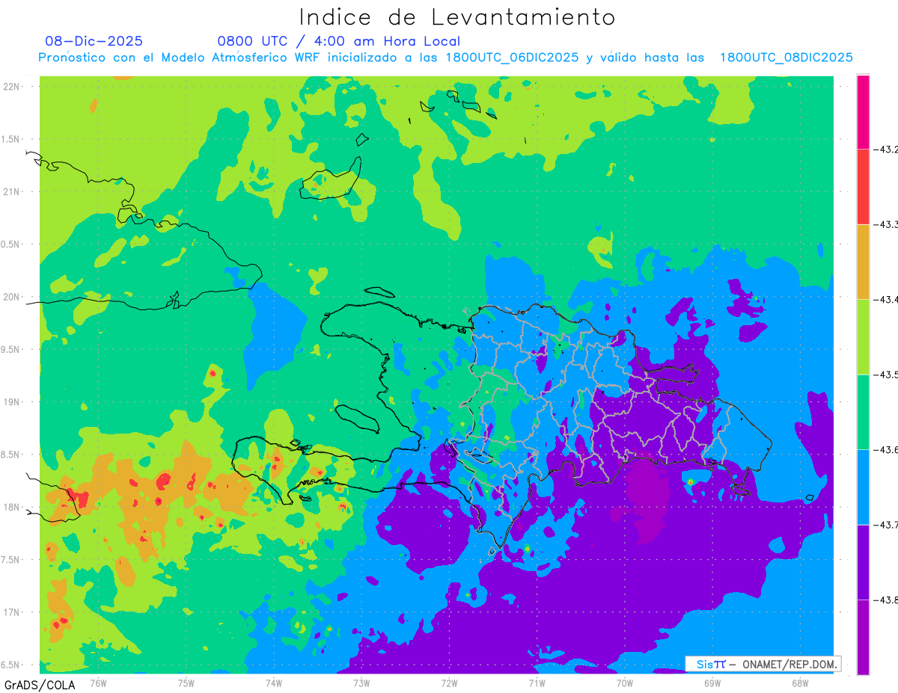Click the '6.5N' latitude label
Screen dimensions: 898x693
(x=11, y=665)
